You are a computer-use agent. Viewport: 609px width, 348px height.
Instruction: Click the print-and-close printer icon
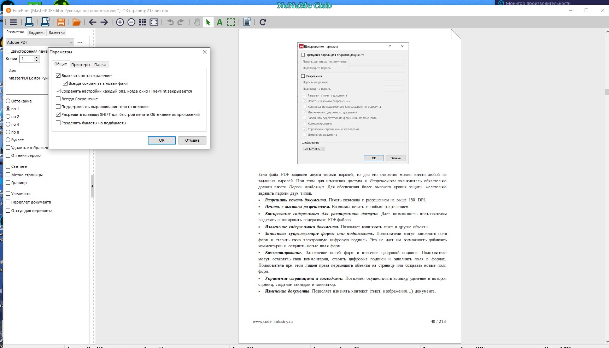pyautogui.click(x=45, y=22)
